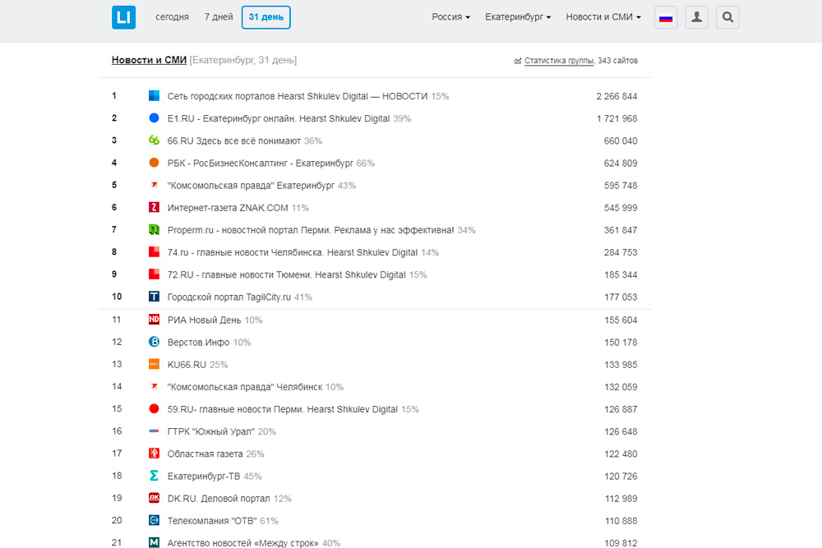This screenshot has width=822, height=548.
Task: Click the ZNAK.COM red favicon
Action: coord(154,208)
